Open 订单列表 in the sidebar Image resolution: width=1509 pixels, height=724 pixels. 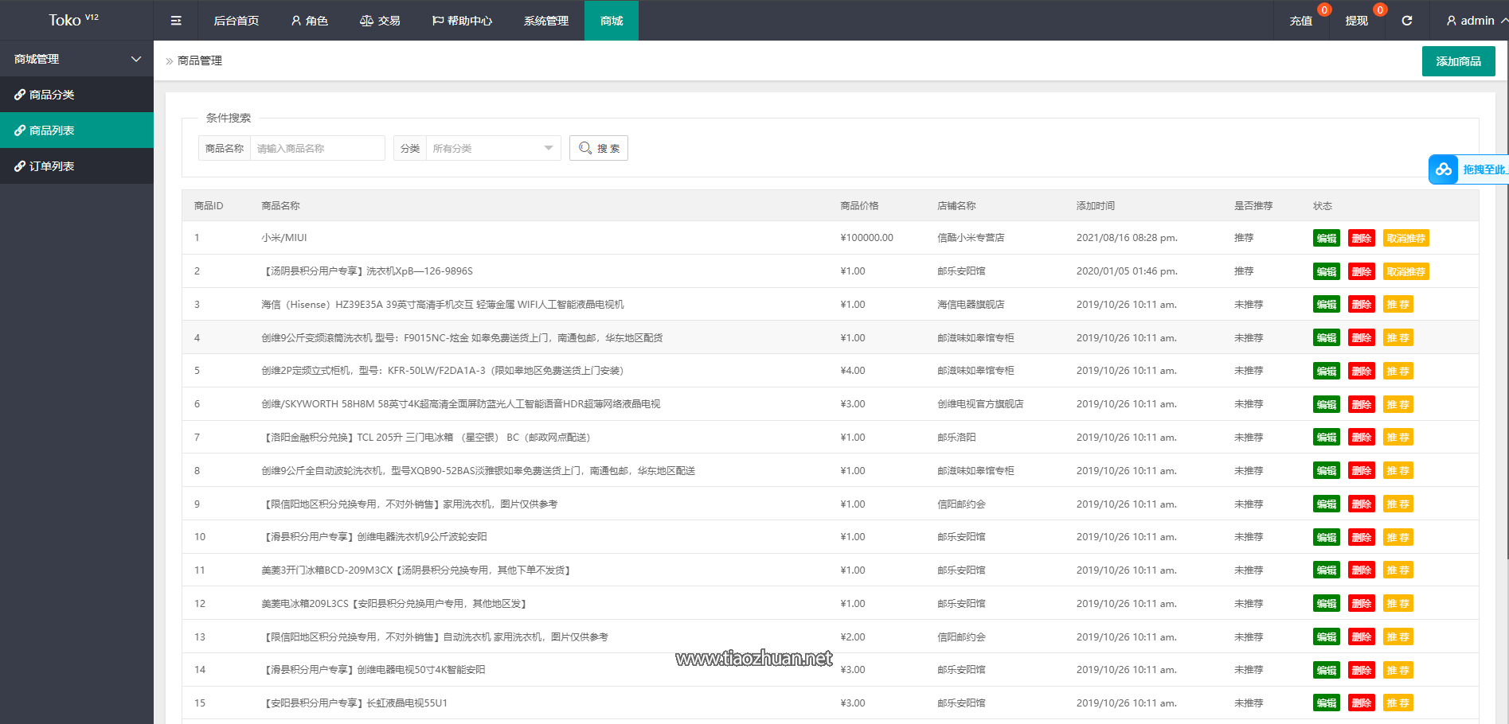[52, 166]
